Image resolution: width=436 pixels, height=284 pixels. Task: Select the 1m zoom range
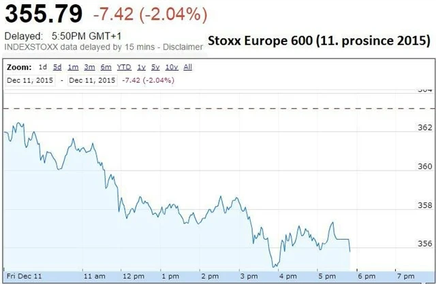click(72, 67)
